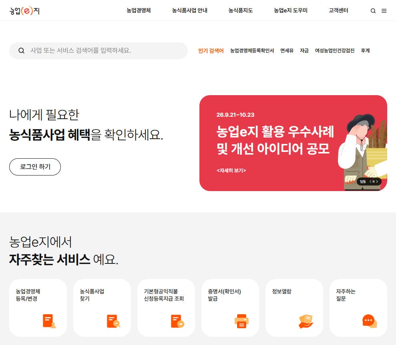Click the 인기 검색어 label
This screenshot has height=345, width=396.
pyautogui.click(x=211, y=51)
